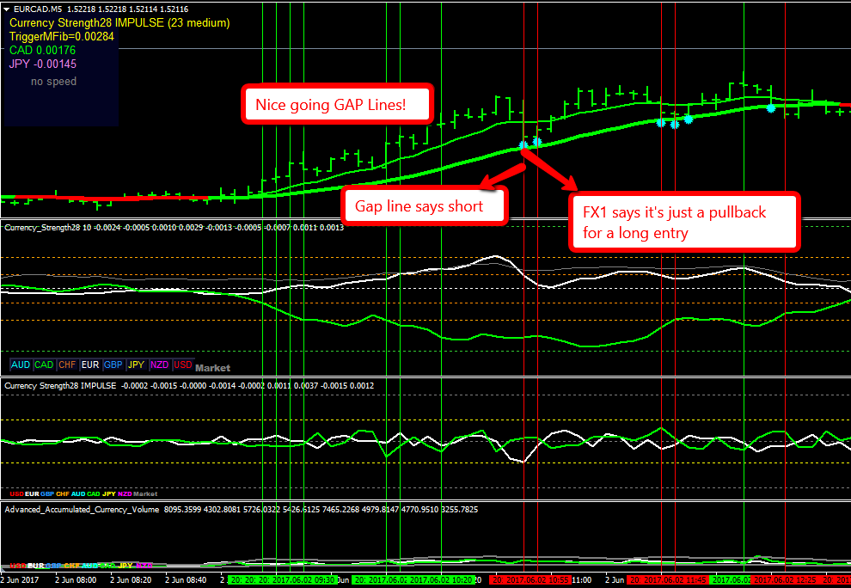Click the Currency Strength28 IMPULSE (23 medium) label

[x=119, y=23]
